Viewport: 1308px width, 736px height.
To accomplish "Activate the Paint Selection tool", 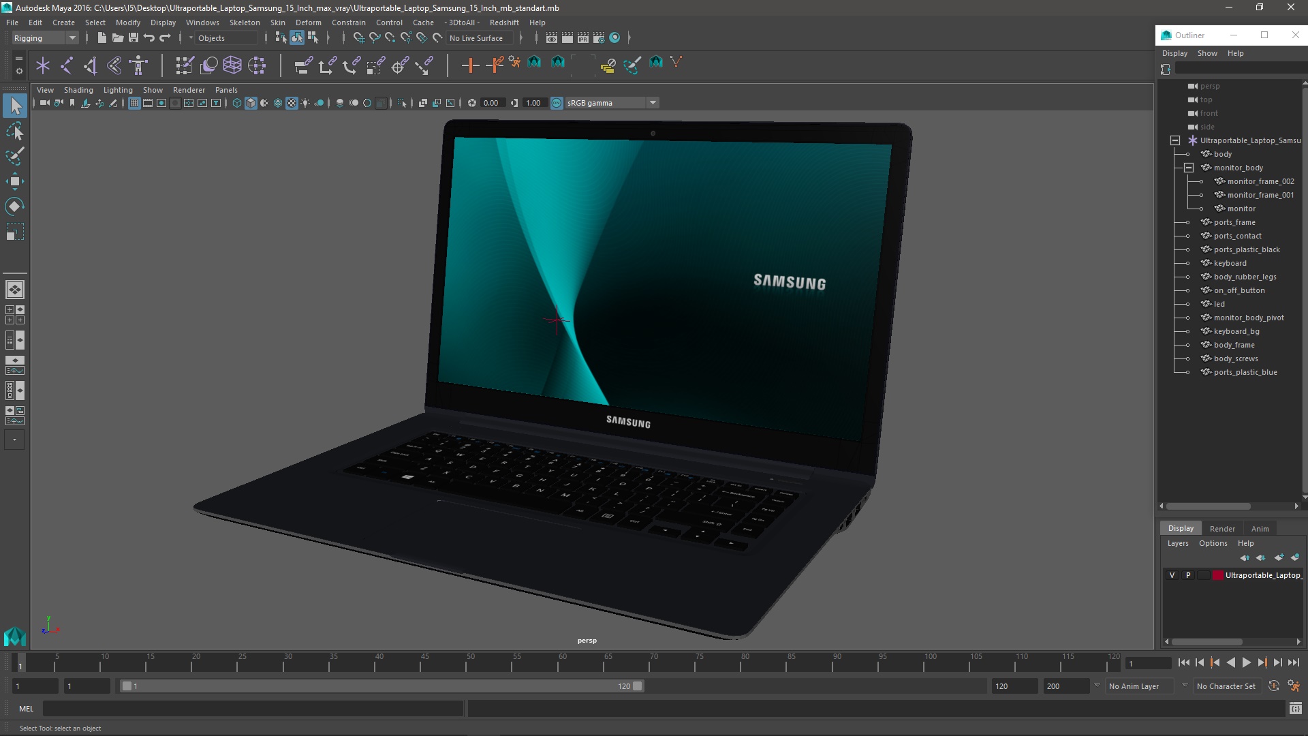I will pyautogui.click(x=15, y=156).
